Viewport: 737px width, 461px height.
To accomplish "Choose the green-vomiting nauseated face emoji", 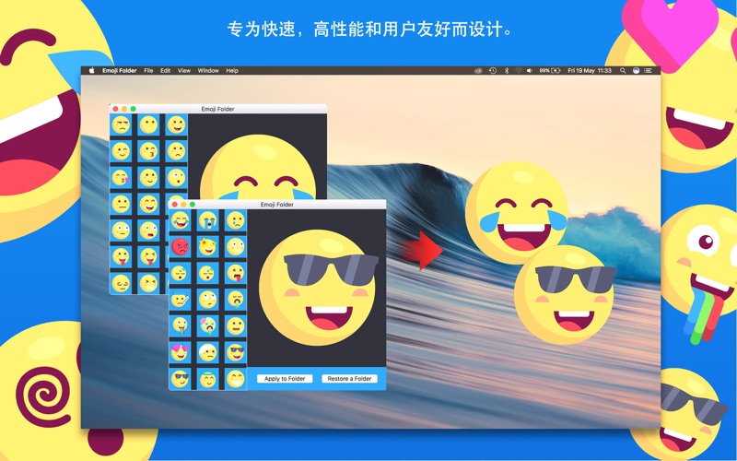I will coord(235,299).
